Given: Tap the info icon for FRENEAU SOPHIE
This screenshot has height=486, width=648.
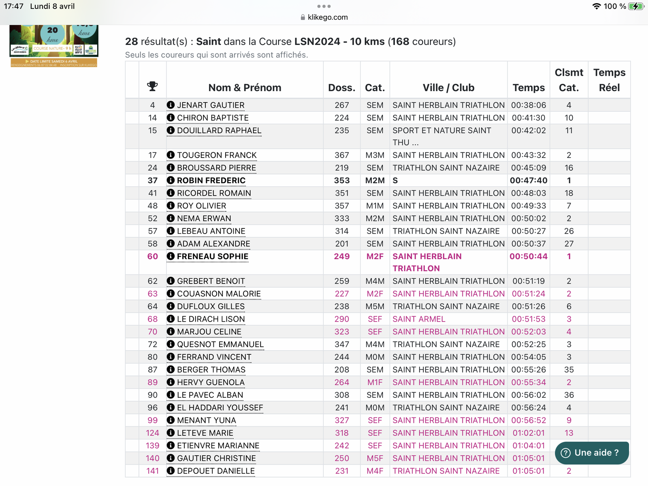Looking at the screenshot, I should [171, 256].
